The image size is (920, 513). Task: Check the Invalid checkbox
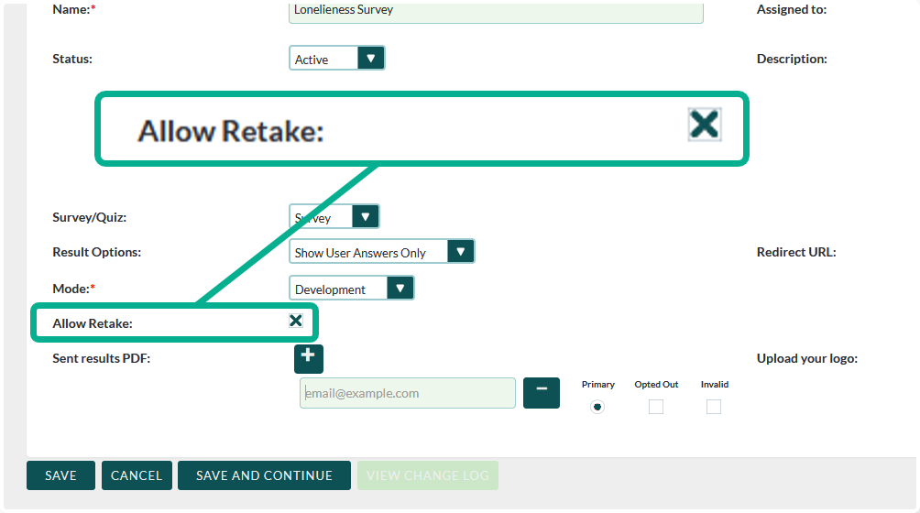[x=714, y=407]
